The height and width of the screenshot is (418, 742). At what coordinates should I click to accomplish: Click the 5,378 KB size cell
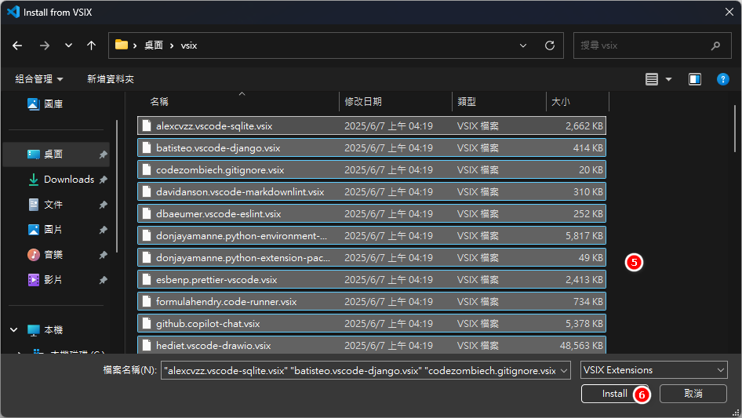coord(584,323)
